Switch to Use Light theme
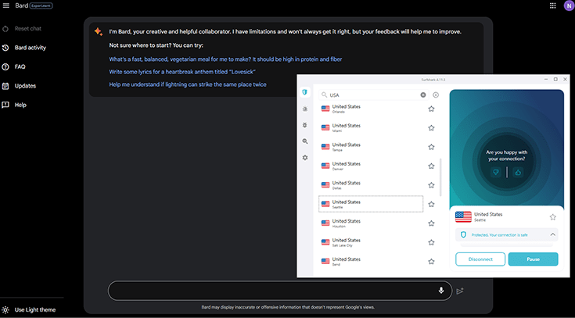Viewport: 575px width, 318px height. 29,310
